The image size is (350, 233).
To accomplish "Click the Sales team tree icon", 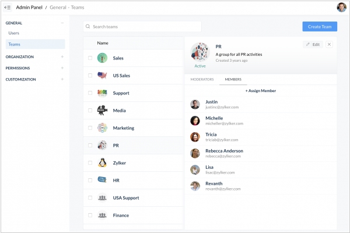I will pyautogui.click(x=102, y=58).
